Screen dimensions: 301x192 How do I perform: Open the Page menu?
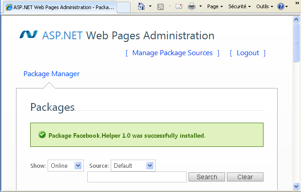pyautogui.click(x=215, y=7)
